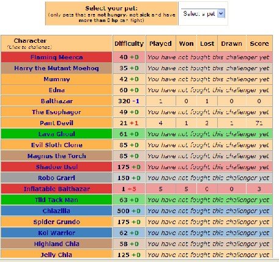Click Spider Grundo character link
The height and width of the screenshot is (262, 279).
57,222
